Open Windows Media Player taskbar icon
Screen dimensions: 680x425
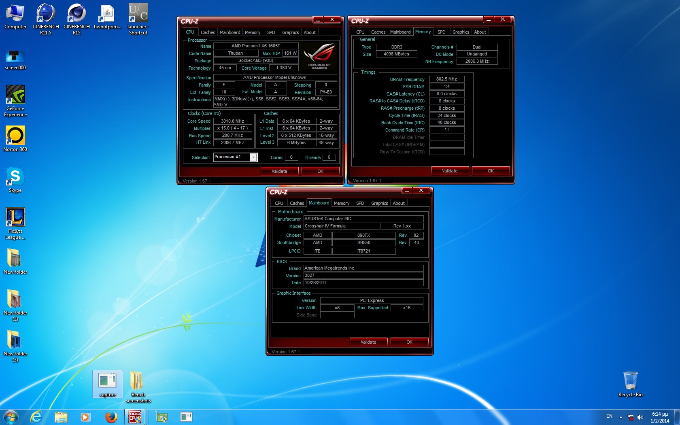coord(85,416)
